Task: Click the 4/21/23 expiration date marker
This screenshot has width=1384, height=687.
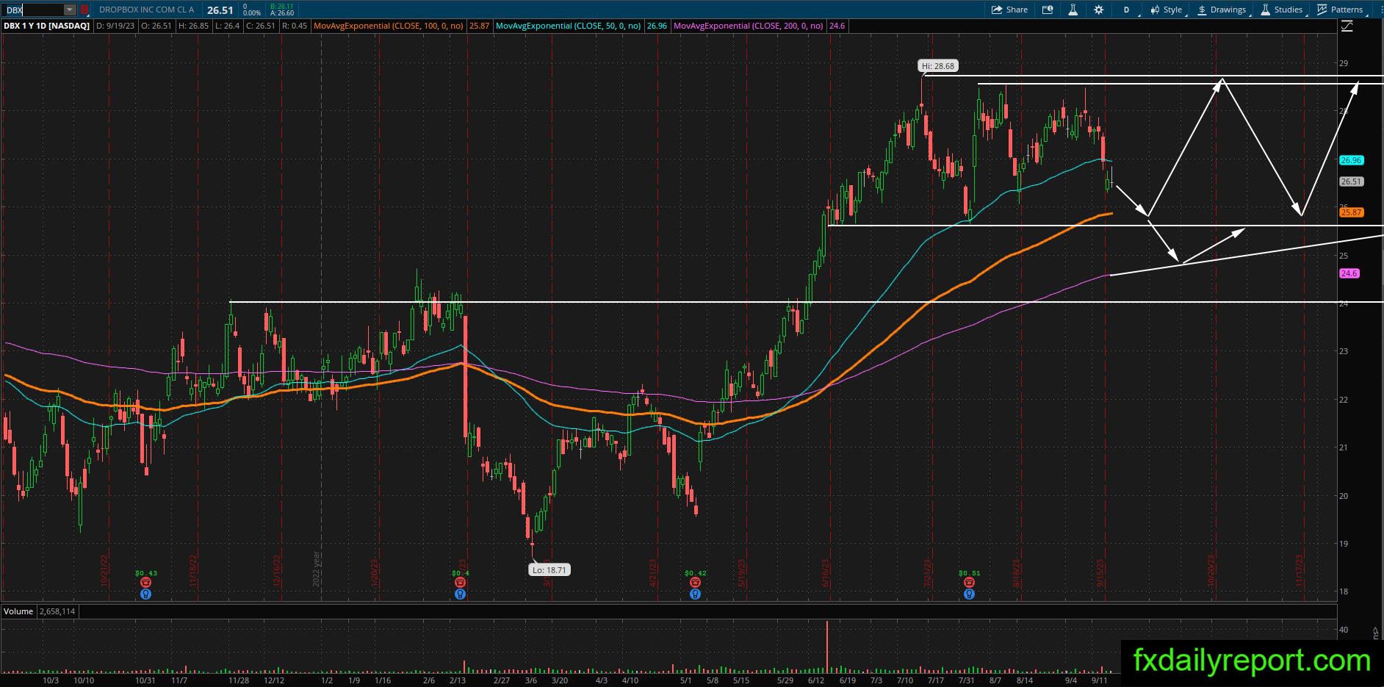Action: (x=652, y=571)
